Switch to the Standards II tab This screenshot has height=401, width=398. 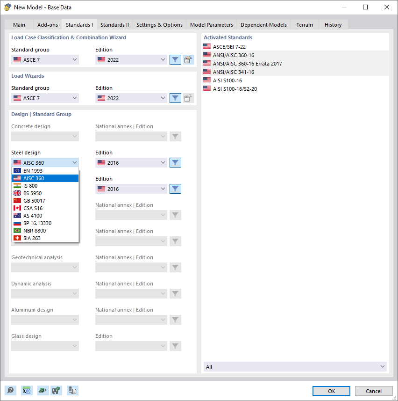(114, 25)
